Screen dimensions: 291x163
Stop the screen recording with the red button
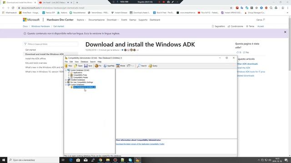click(164, 2)
